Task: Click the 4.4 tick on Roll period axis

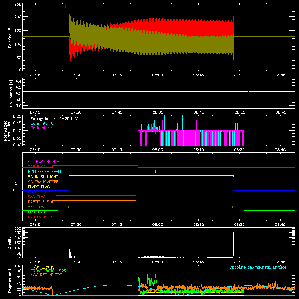Action: (18, 81)
